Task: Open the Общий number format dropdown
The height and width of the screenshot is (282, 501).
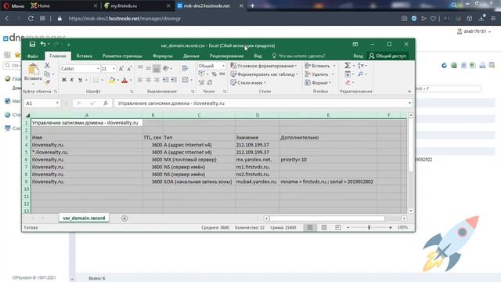Action: (x=223, y=66)
